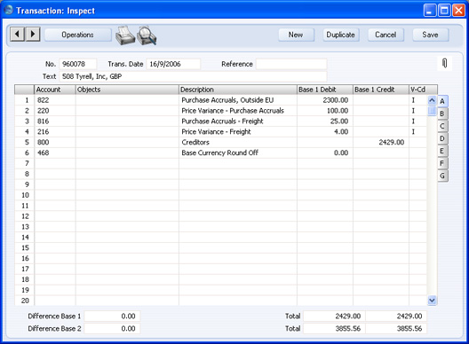Select account cell 220
This screenshot has width=469, height=344.
click(x=55, y=111)
